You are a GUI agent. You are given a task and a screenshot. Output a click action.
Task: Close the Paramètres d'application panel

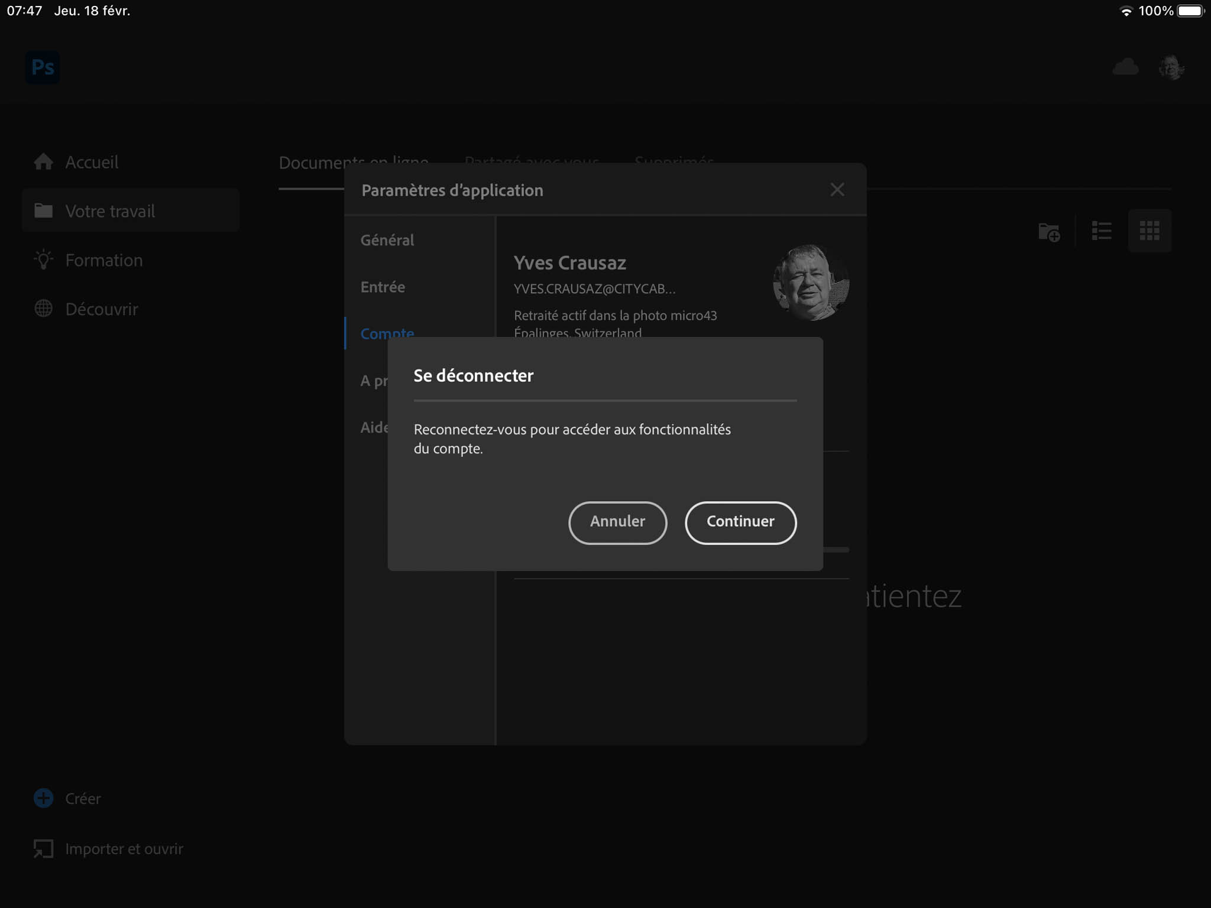coord(837,190)
